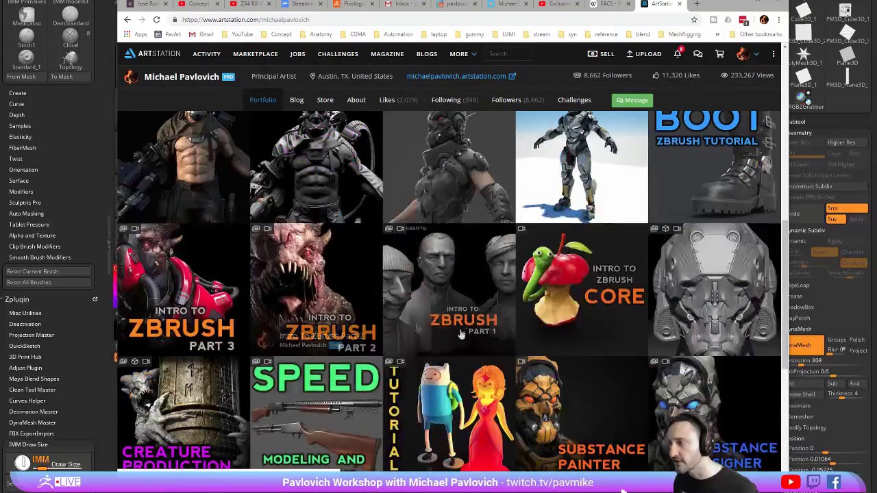Screen dimensions: 877x493
Task: Toggle the DynaMesh Polish option
Action: [x=857, y=340]
